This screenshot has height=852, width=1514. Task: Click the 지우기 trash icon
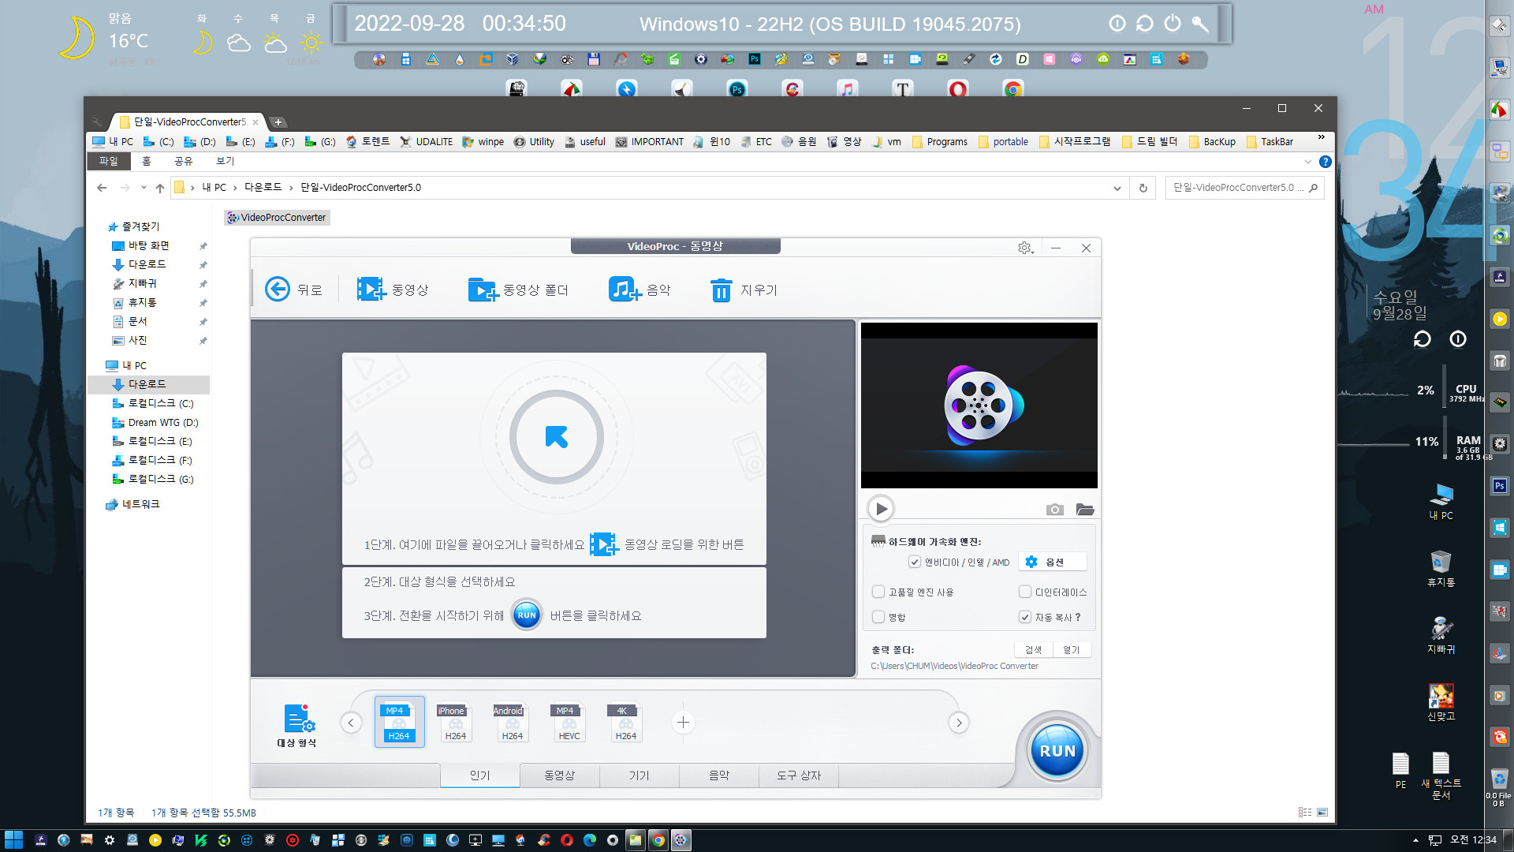click(721, 290)
